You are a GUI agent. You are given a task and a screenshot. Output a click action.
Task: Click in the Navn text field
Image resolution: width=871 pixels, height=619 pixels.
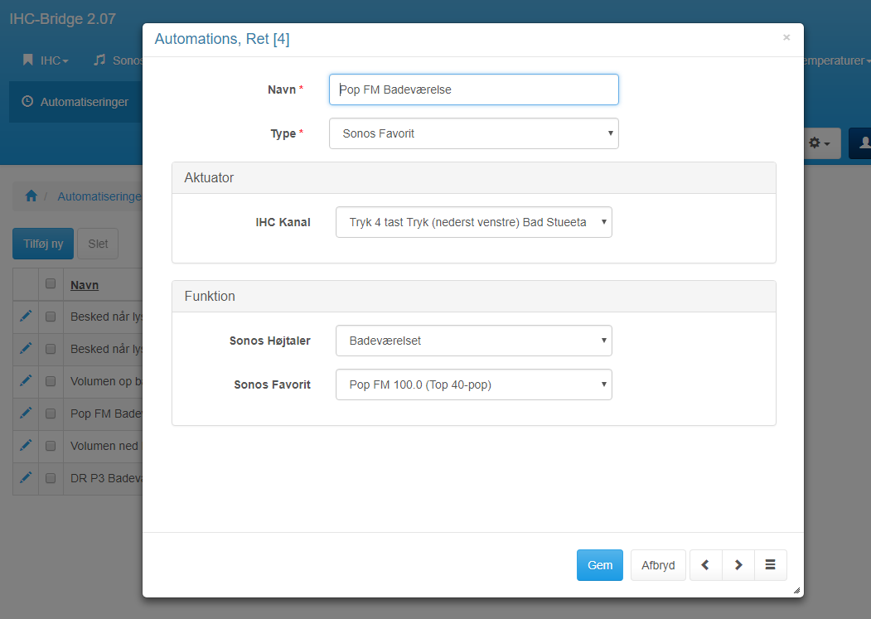473,89
